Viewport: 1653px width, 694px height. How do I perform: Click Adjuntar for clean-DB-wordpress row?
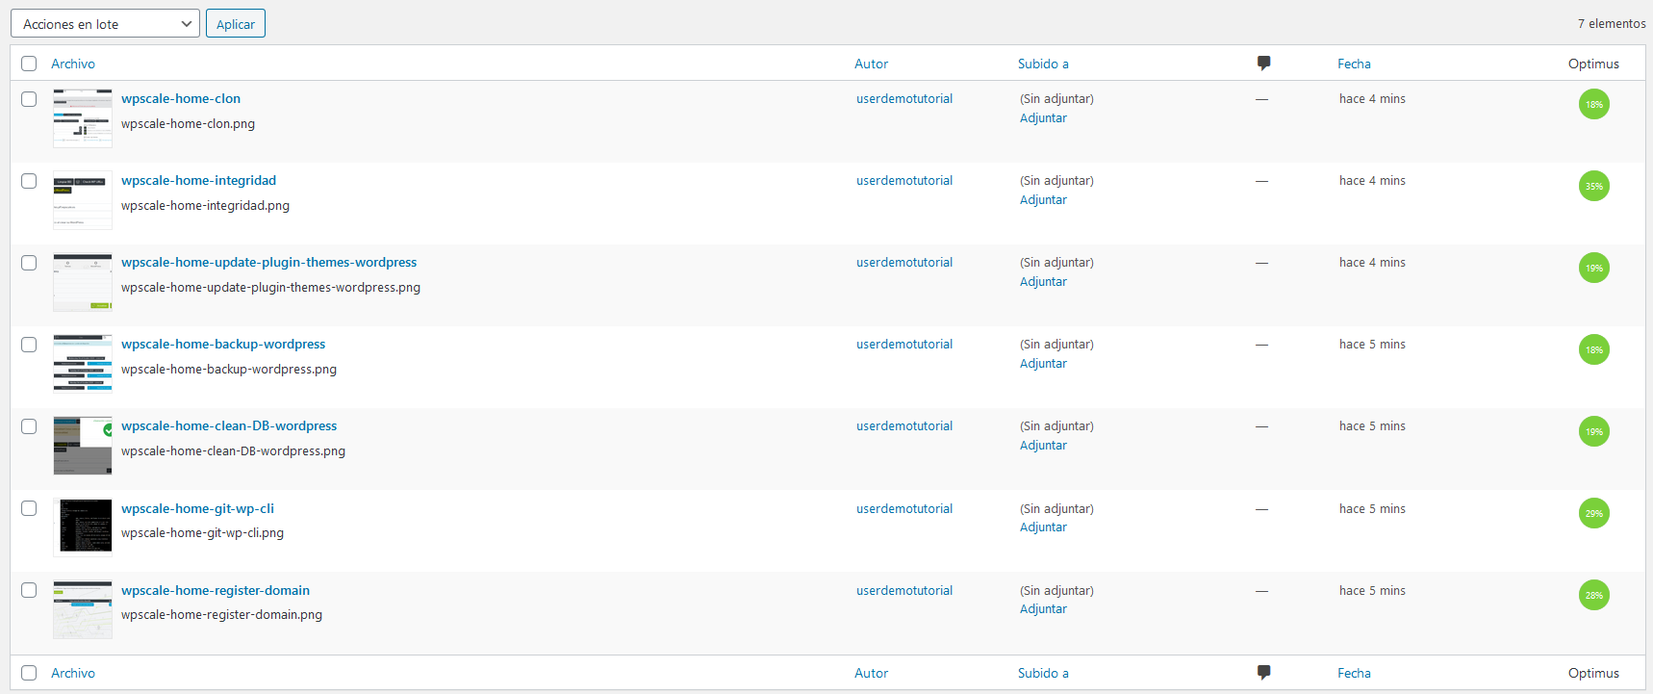[x=1043, y=445]
